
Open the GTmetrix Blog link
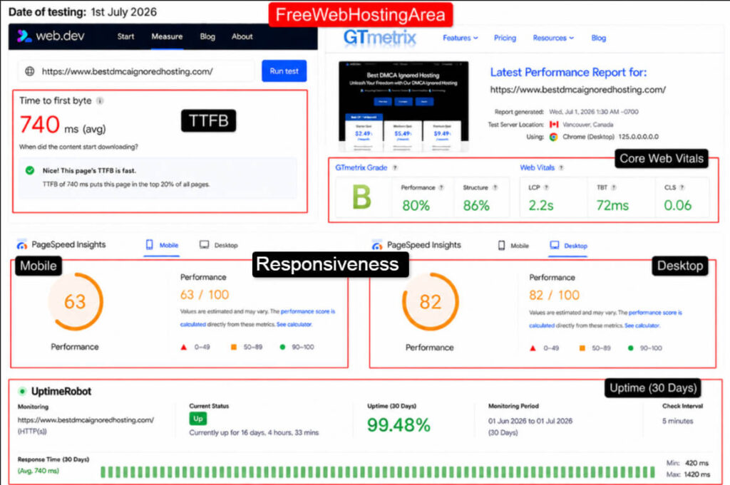(599, 38)
